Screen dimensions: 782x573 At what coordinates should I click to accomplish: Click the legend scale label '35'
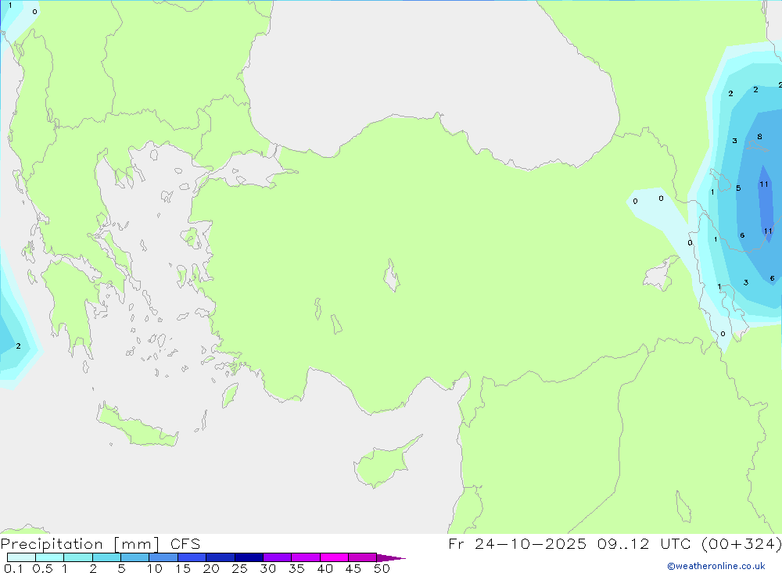click(x=296, y=568)
